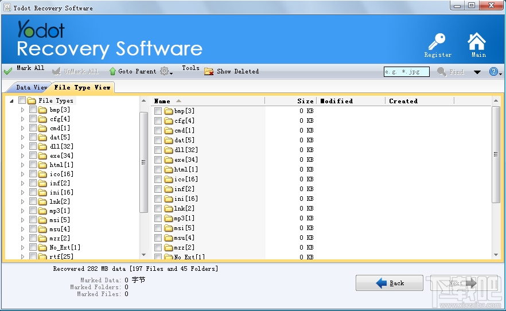The image size is (506, 311).
Task: Click the mp3[1] folder icon in list
Action: pyautogui.click(x=169, y=219)
